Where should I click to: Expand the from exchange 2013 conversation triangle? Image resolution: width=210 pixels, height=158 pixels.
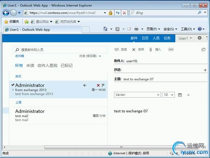(13, 90)
